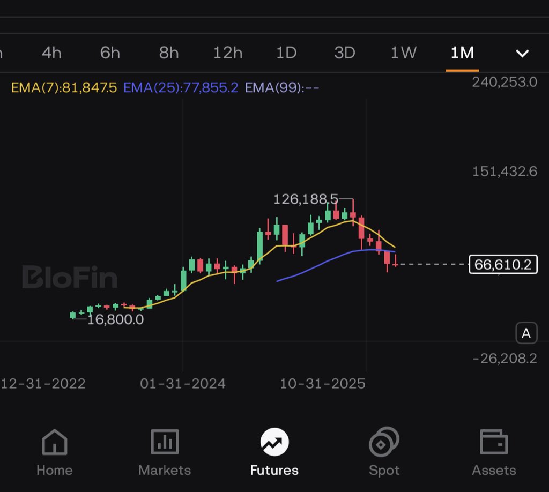Image resolution: width=549 pixels, height=492 pixels.
Task: Open the drawing tools with the A icon
Action: pos(526,333)
